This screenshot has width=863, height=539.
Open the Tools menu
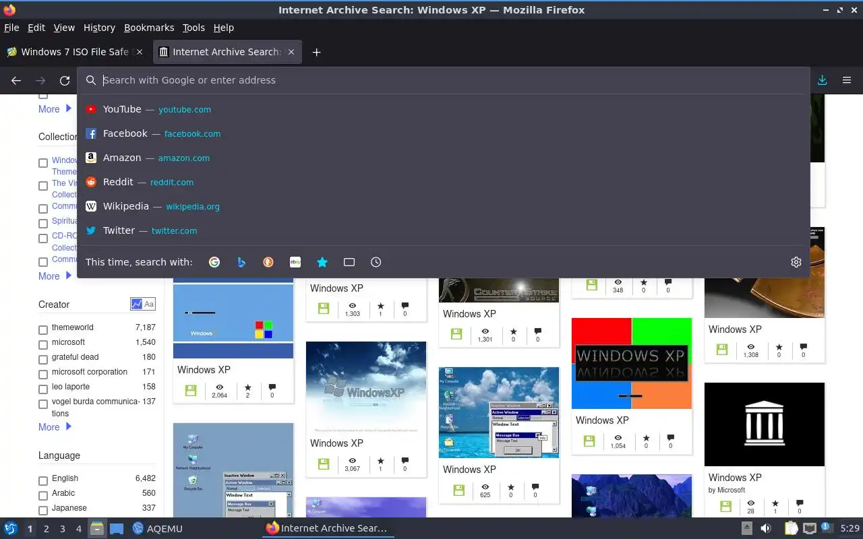(x=194, y=28)
